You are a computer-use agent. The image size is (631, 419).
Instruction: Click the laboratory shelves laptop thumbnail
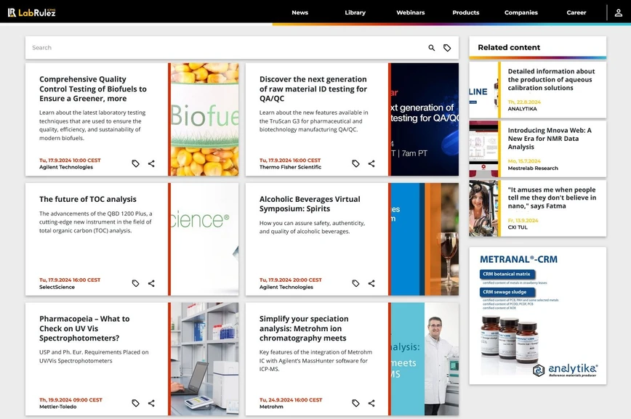coord(204,359)
